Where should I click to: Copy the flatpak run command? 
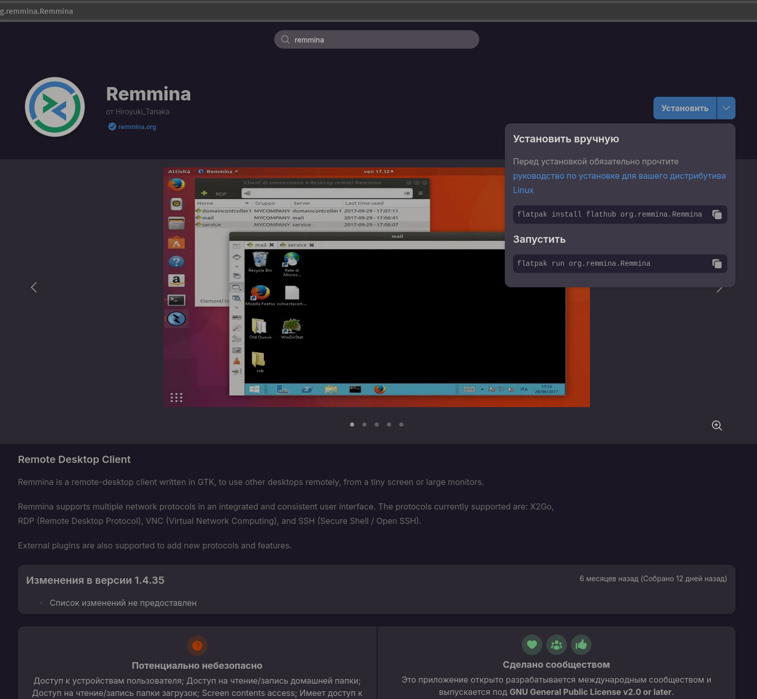coord(717,264)
